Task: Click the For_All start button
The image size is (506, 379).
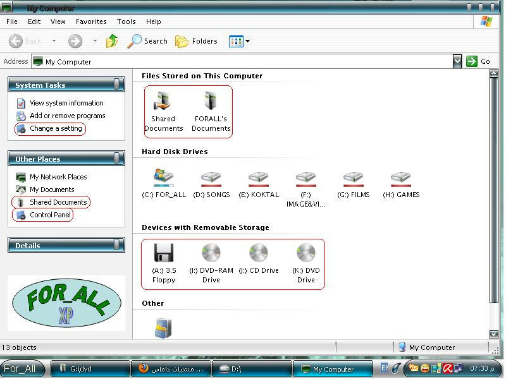Action: click(x=22, y=368)
